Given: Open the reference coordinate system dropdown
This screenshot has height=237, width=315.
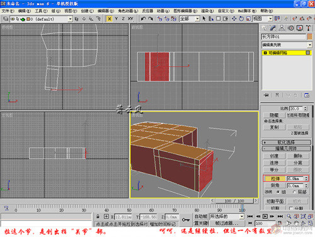Looking at the screenshot, I should [x=271, y=19].
